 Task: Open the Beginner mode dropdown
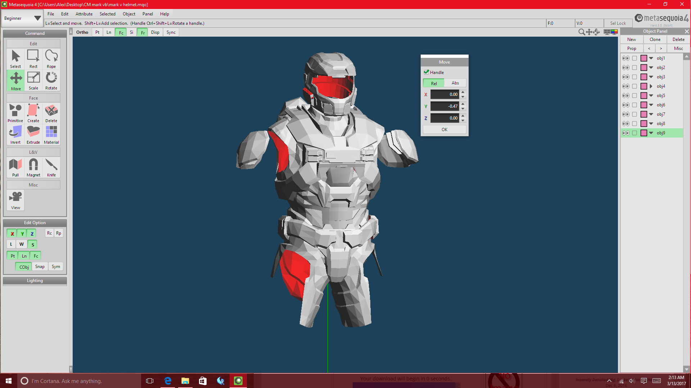tap(22, 18)
